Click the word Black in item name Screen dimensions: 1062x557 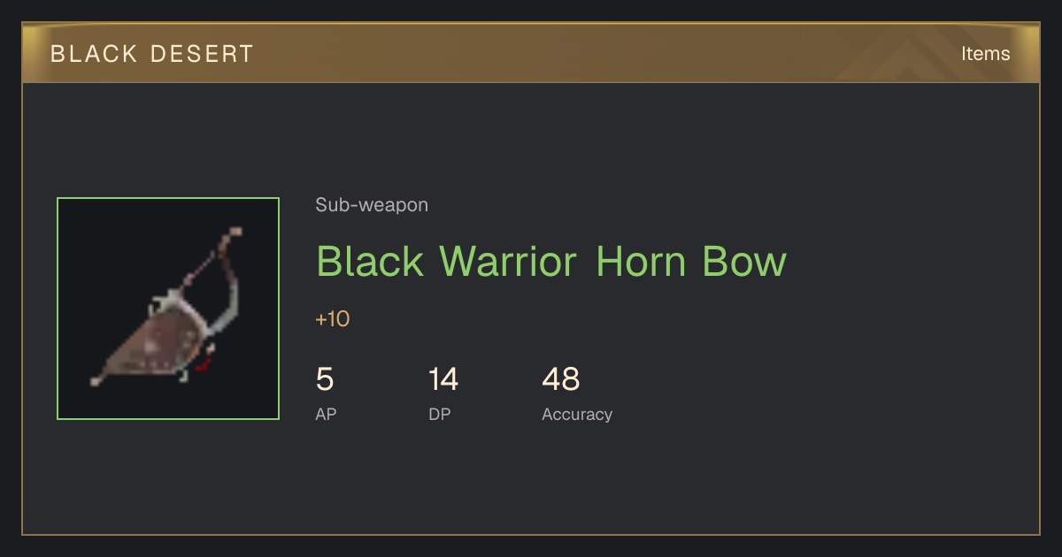click(x=370, y=262)
